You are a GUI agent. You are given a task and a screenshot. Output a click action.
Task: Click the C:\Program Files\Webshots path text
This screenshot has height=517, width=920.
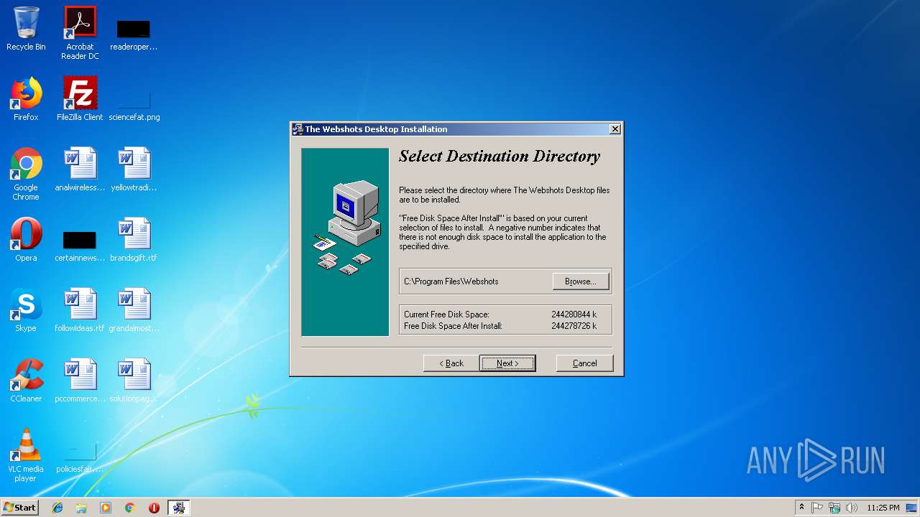[x=451, y=281]
